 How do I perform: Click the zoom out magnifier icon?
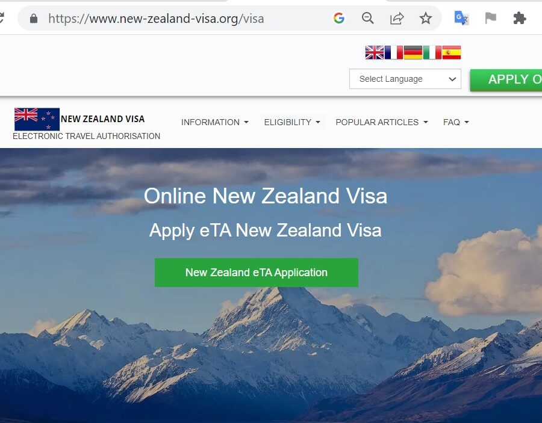(x=368, y=18)
